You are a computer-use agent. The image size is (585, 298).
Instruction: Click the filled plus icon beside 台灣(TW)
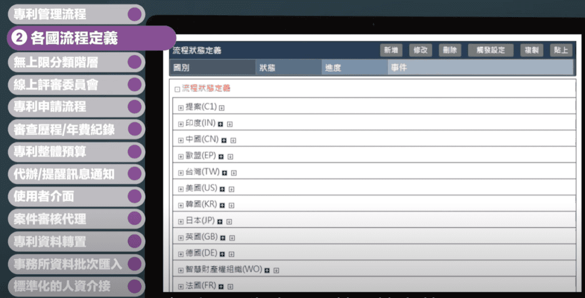click(x=225, y=173)
